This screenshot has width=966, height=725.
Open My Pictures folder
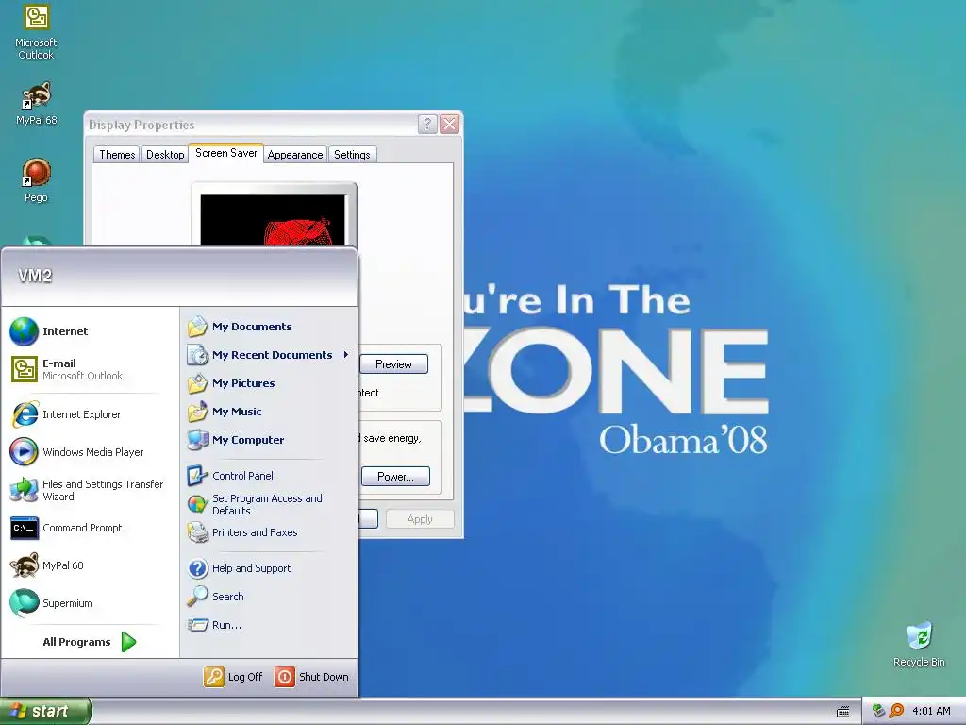[269, 383]
